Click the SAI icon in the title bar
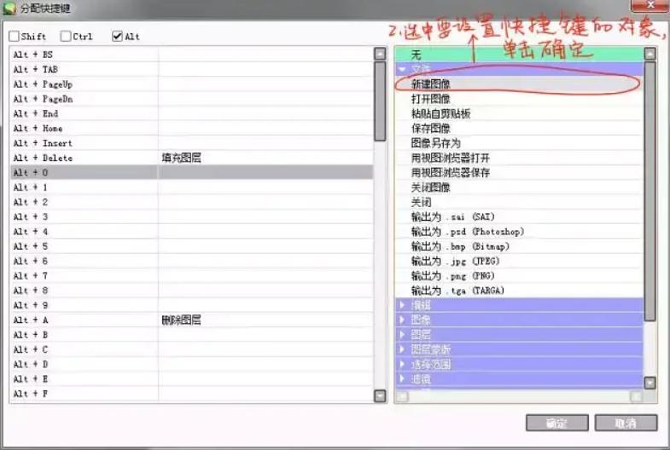The width and height of the screenshot is (670, 450). coord(9,9)
